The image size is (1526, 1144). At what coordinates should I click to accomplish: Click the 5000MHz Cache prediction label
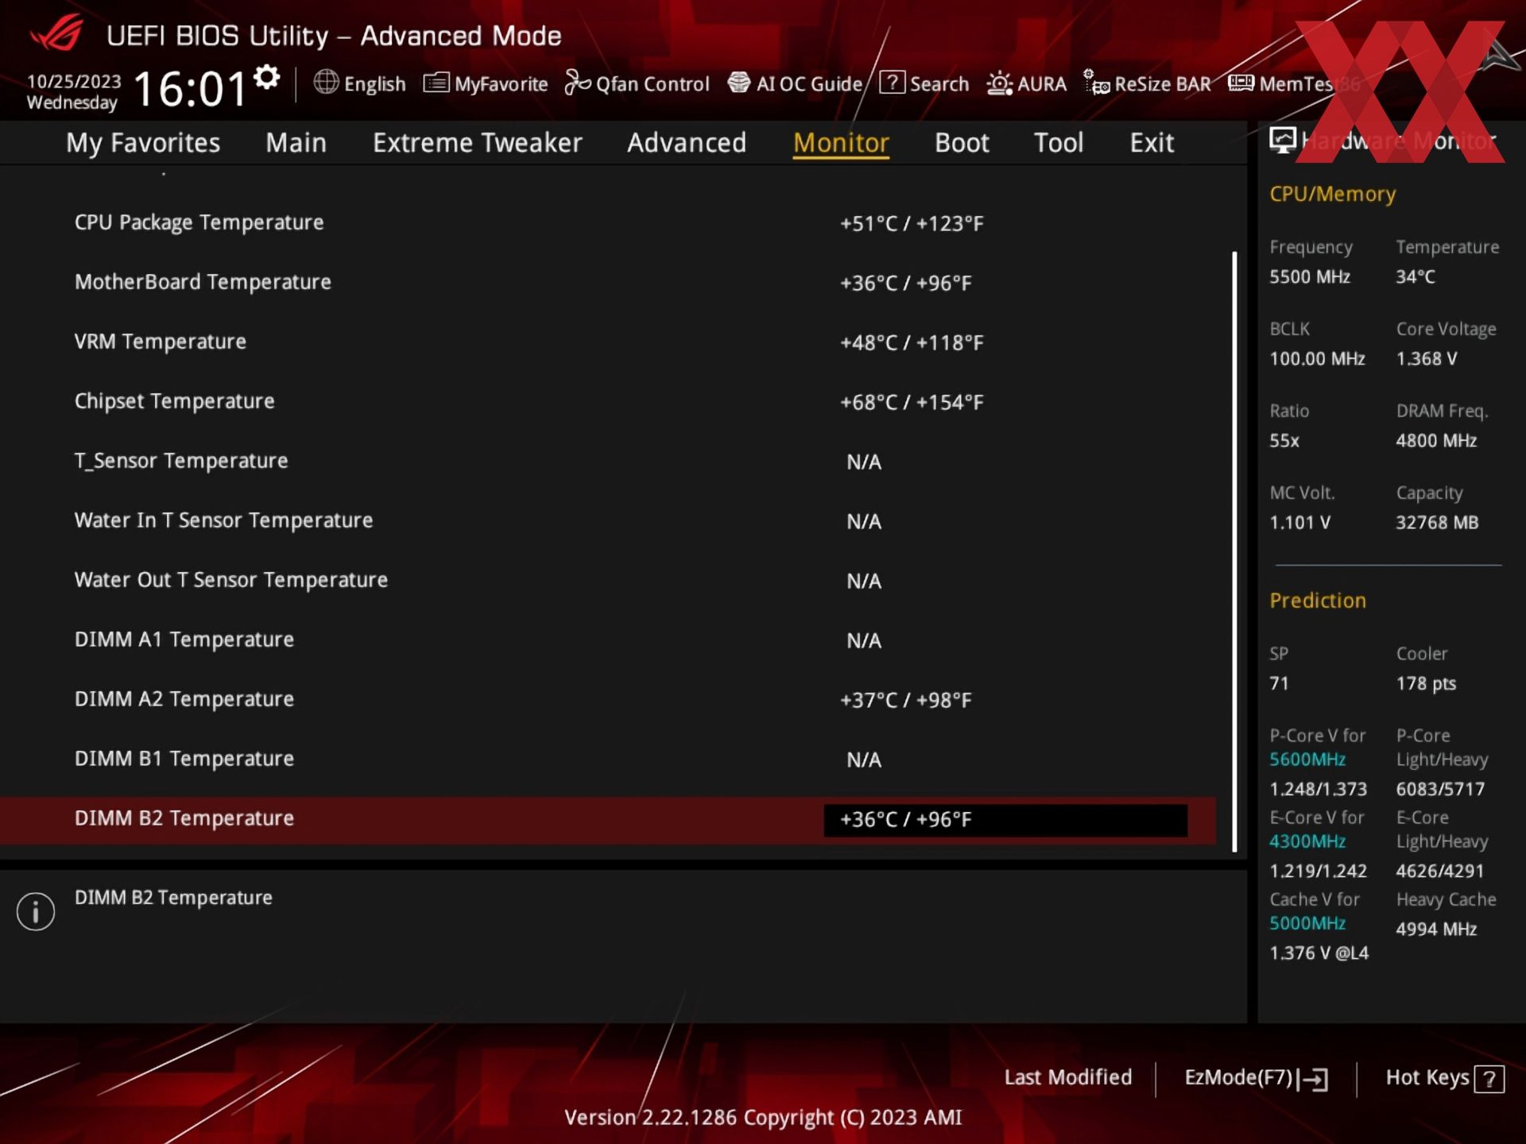tap(1307, 923)
